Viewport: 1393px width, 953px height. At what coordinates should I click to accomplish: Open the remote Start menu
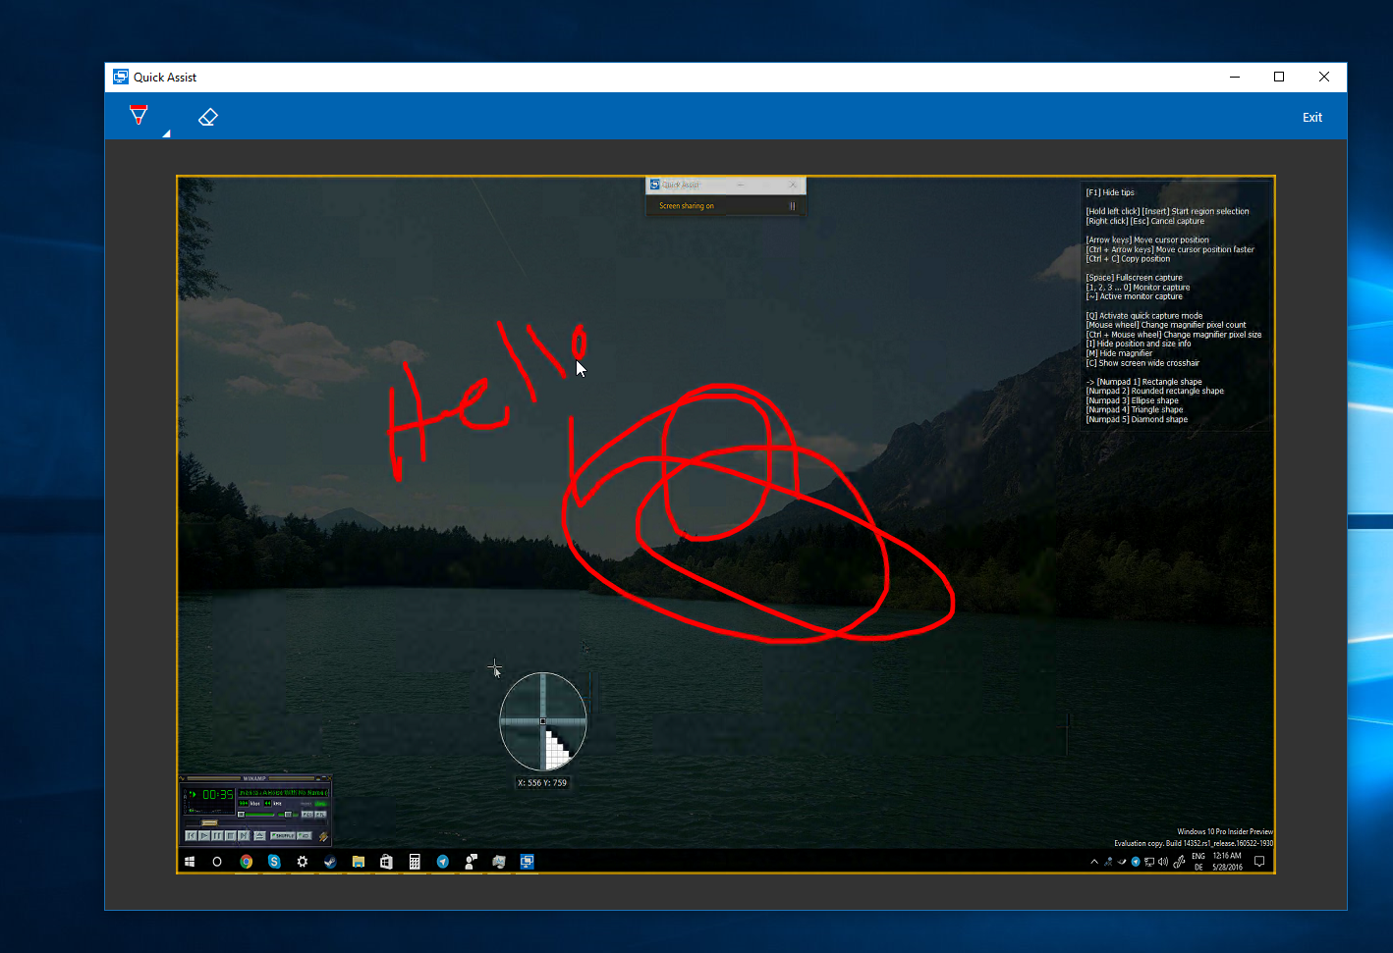click(190, 862)
